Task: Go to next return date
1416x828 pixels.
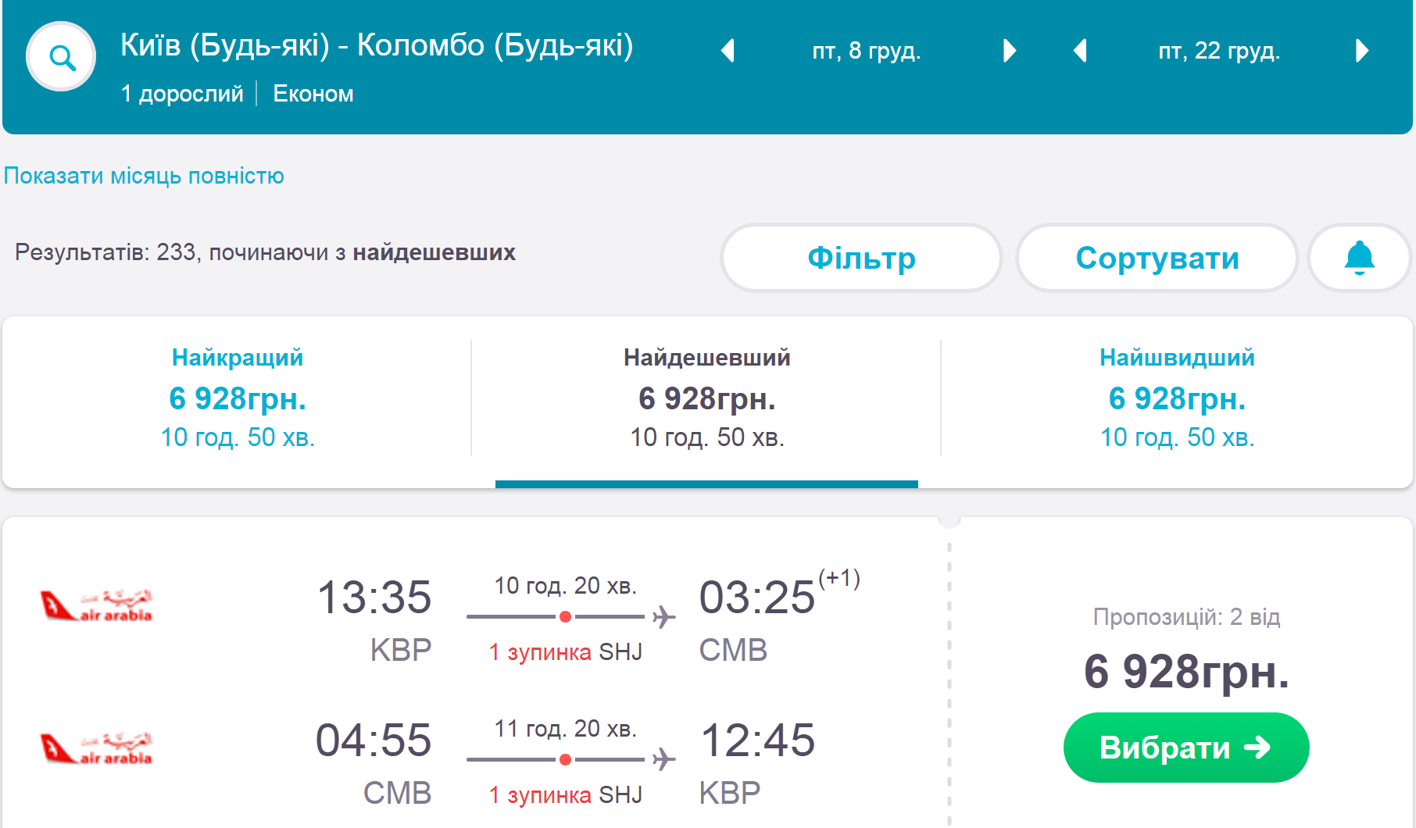Action: 1362,51
